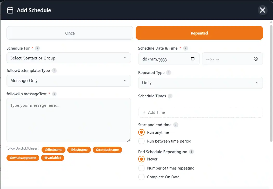Click the clock icon in time field
273x189 pixels.
pos(256,59)
